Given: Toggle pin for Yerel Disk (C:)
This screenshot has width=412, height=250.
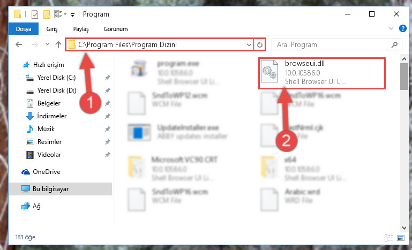Looking at the screenshot, I should point(108,78).
